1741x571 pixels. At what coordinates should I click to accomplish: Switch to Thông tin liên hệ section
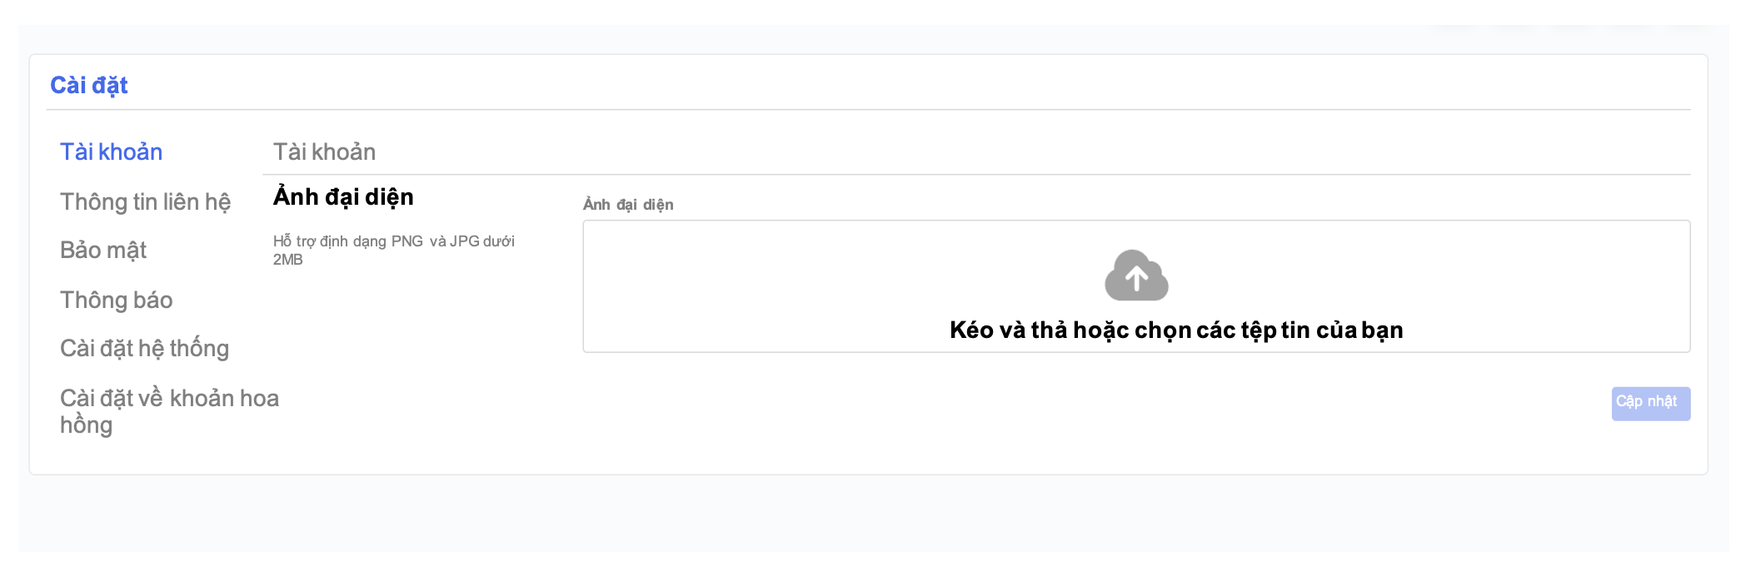pyautogui.click(x=145, y=201)
